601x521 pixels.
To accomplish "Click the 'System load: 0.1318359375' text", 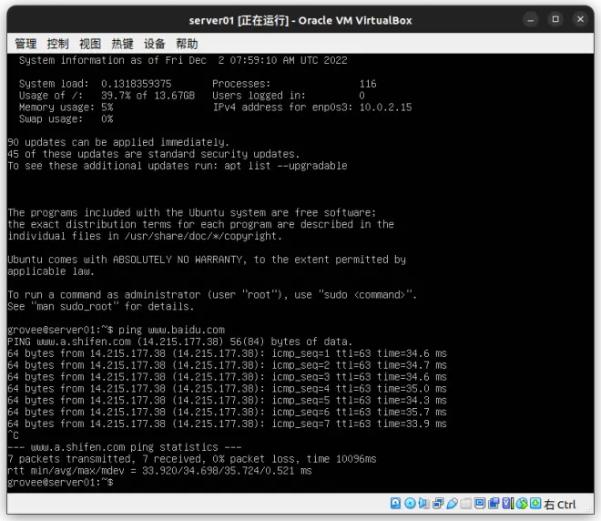I will (95, 84).
